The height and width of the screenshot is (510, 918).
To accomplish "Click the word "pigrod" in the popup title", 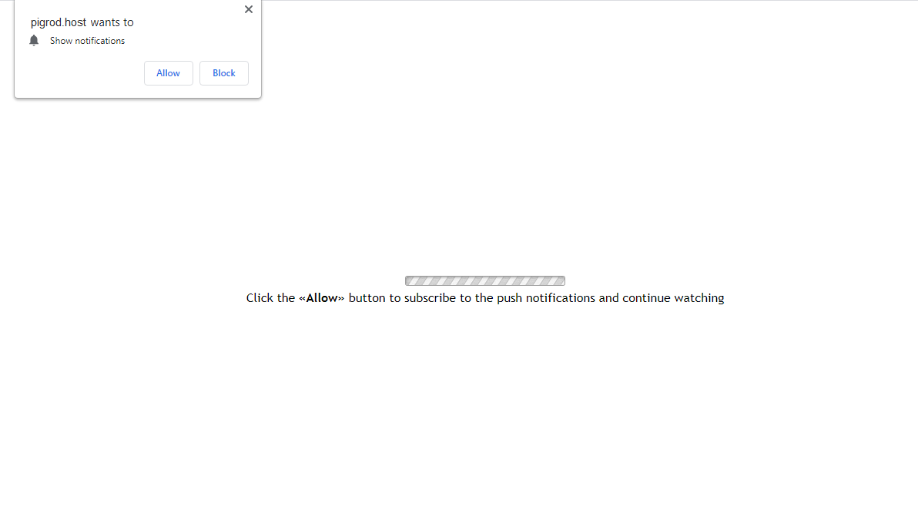I will [45, 22].
